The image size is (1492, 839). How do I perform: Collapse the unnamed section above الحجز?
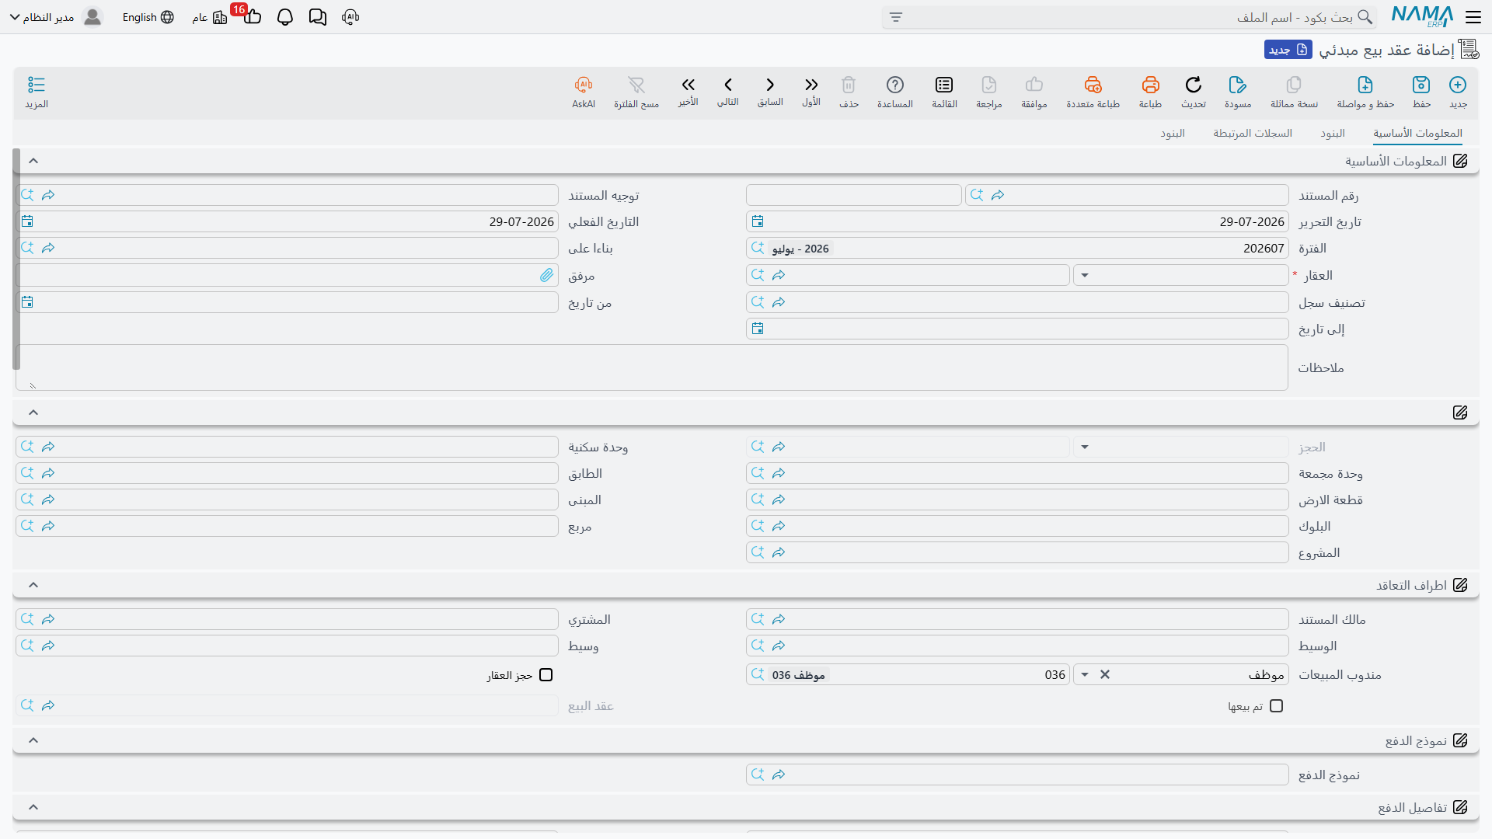(33, 413)
